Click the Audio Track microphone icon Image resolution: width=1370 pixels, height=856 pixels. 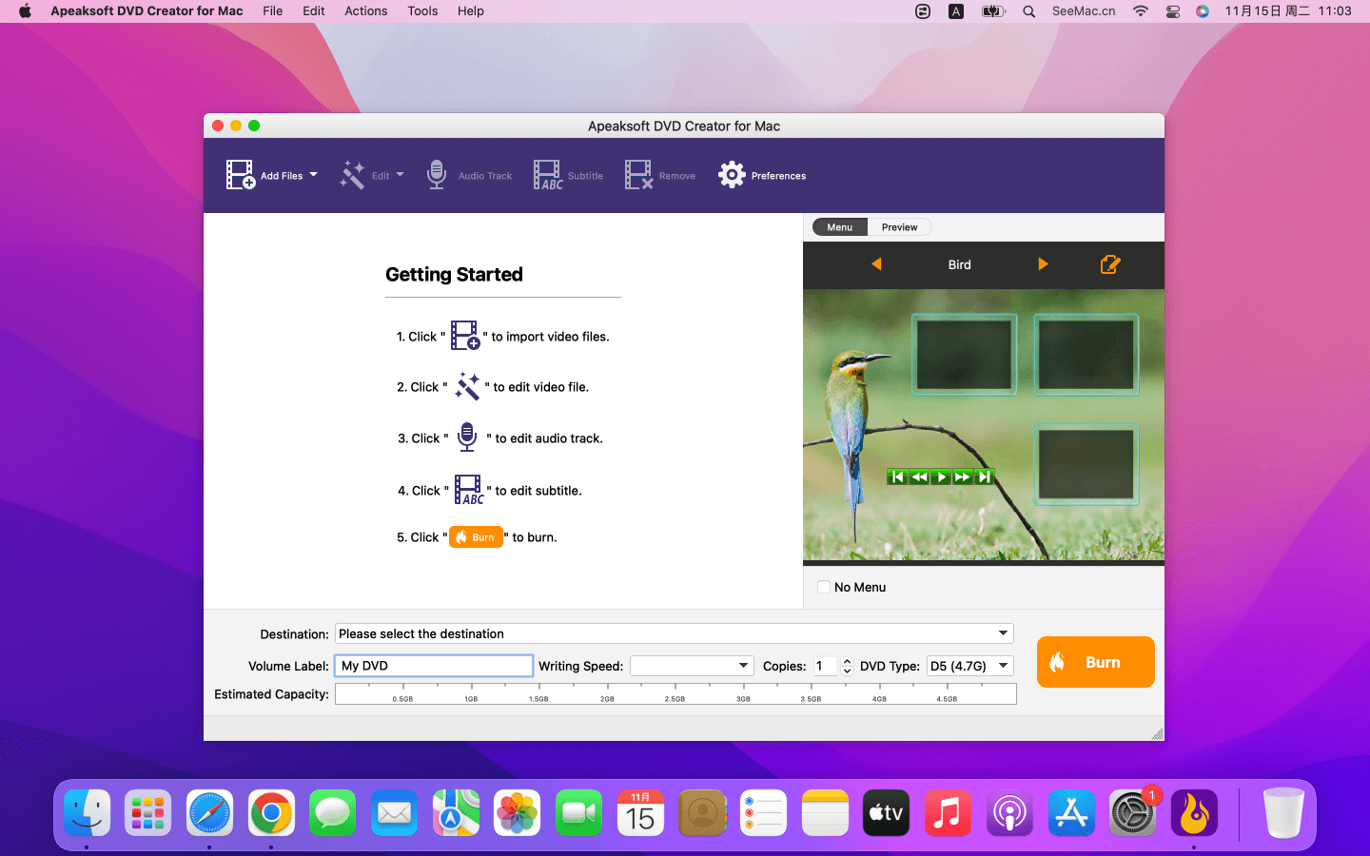(x=437, y=175)
